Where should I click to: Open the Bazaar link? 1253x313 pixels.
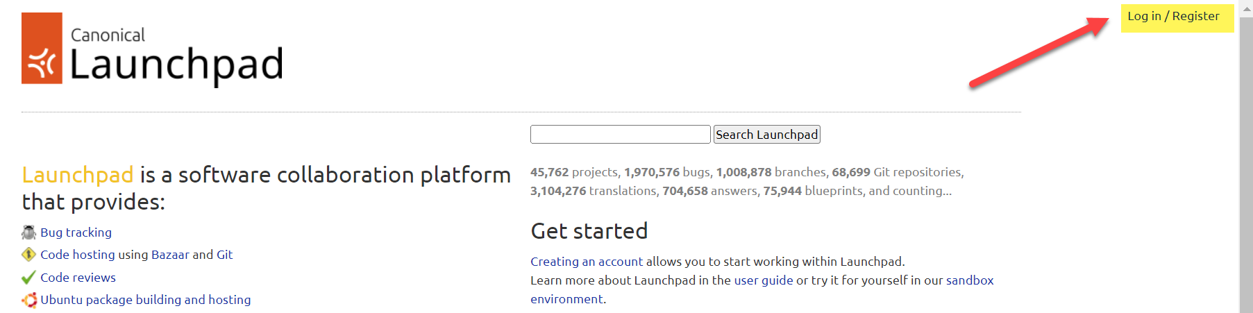pos(170,255)
